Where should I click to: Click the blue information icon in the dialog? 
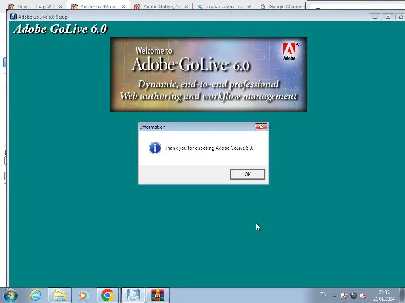point(155,148)
